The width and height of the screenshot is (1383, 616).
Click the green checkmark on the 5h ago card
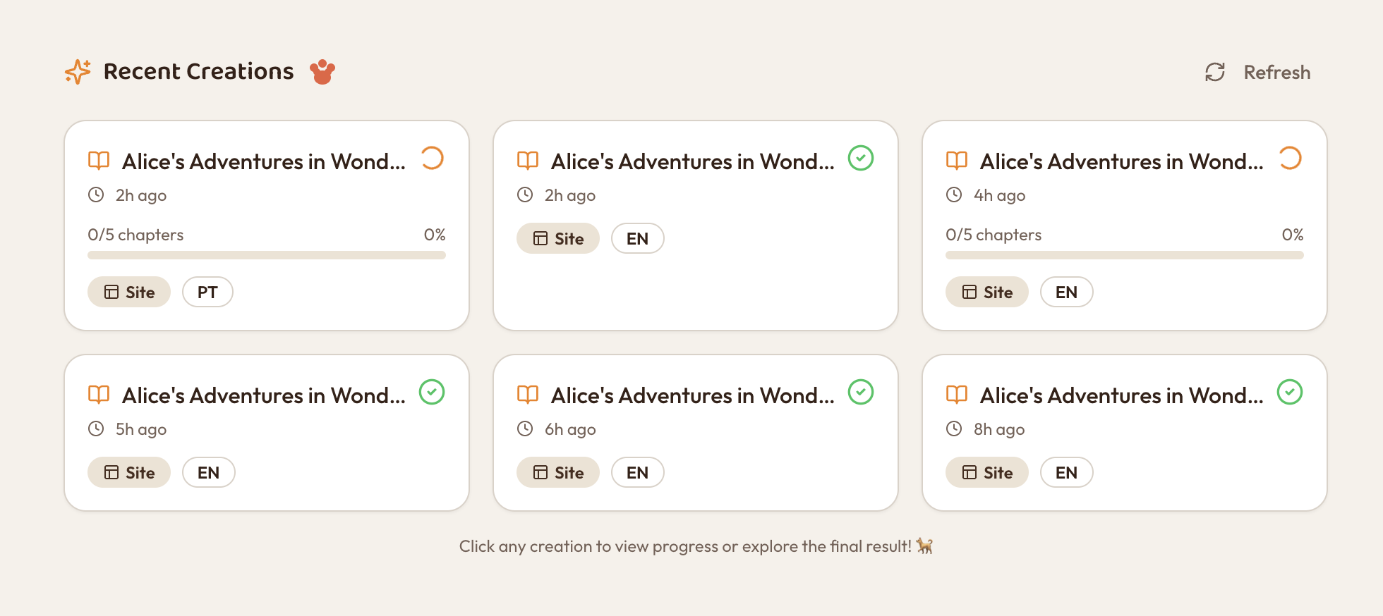432,392
